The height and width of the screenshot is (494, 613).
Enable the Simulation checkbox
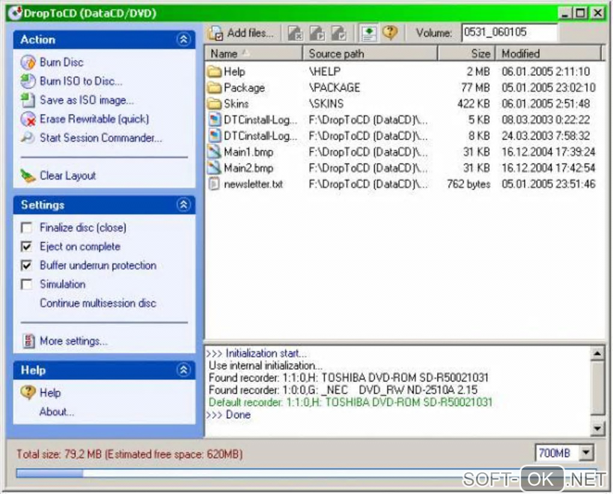pyautogui.click(x=26, y=285)
